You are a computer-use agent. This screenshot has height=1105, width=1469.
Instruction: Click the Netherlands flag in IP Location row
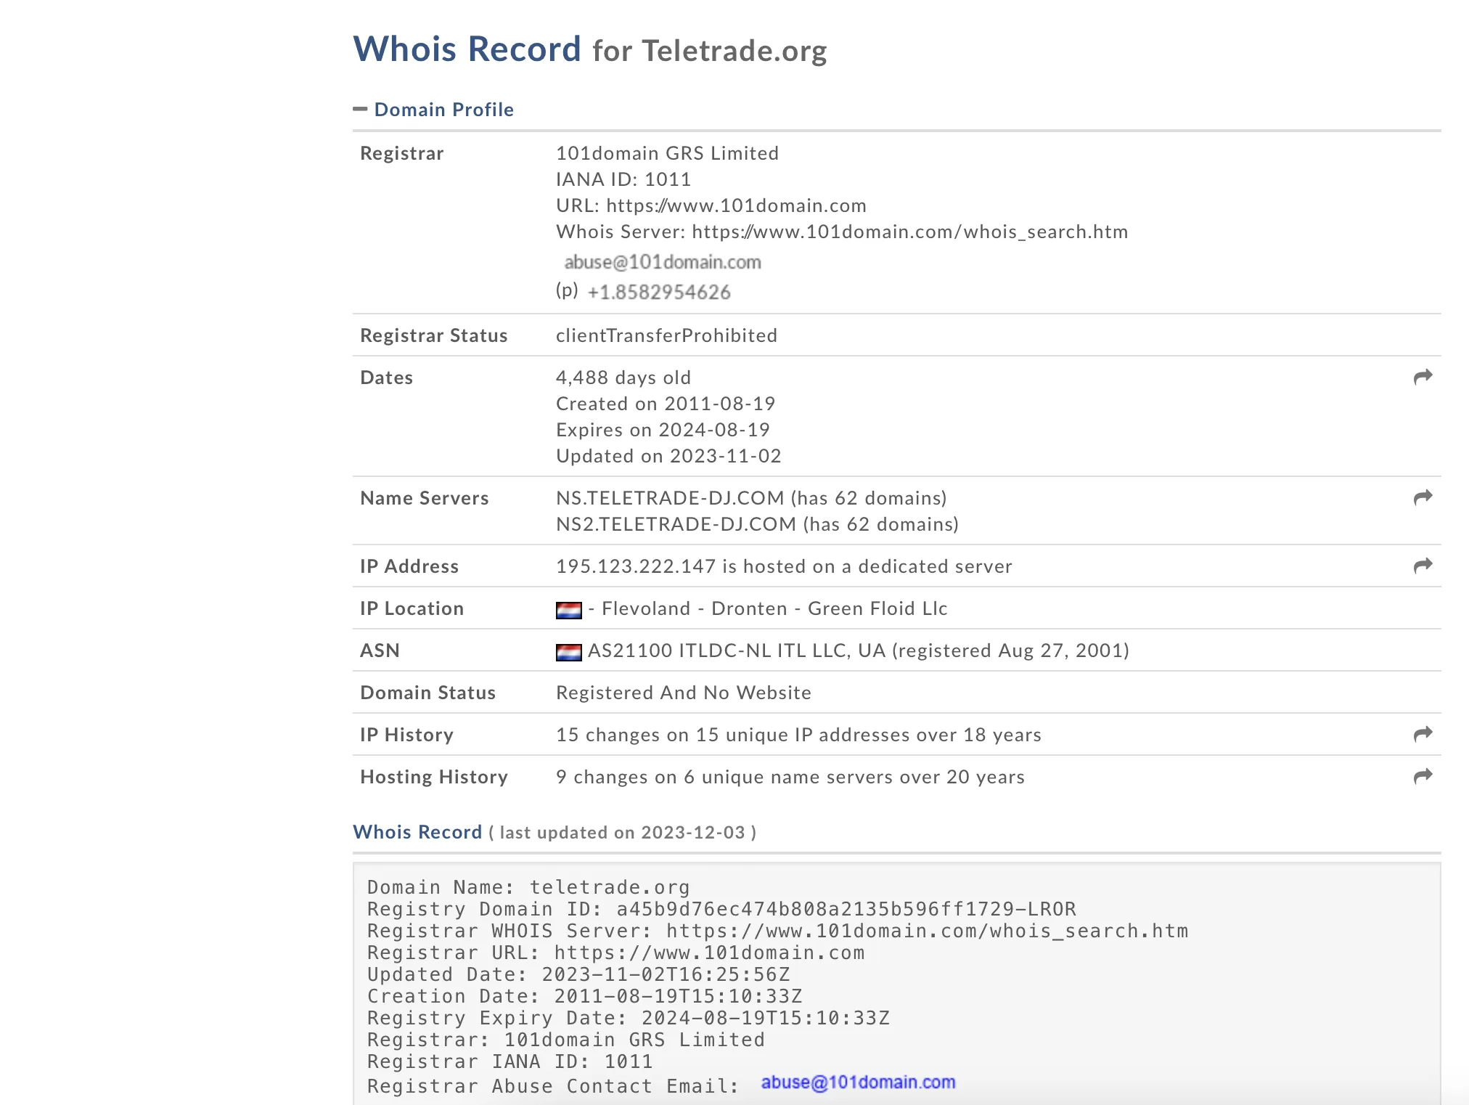[568, 610]
